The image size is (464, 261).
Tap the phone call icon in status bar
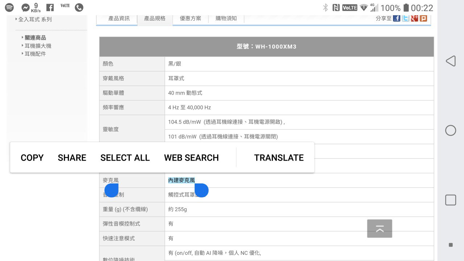(x=79, y=7)
